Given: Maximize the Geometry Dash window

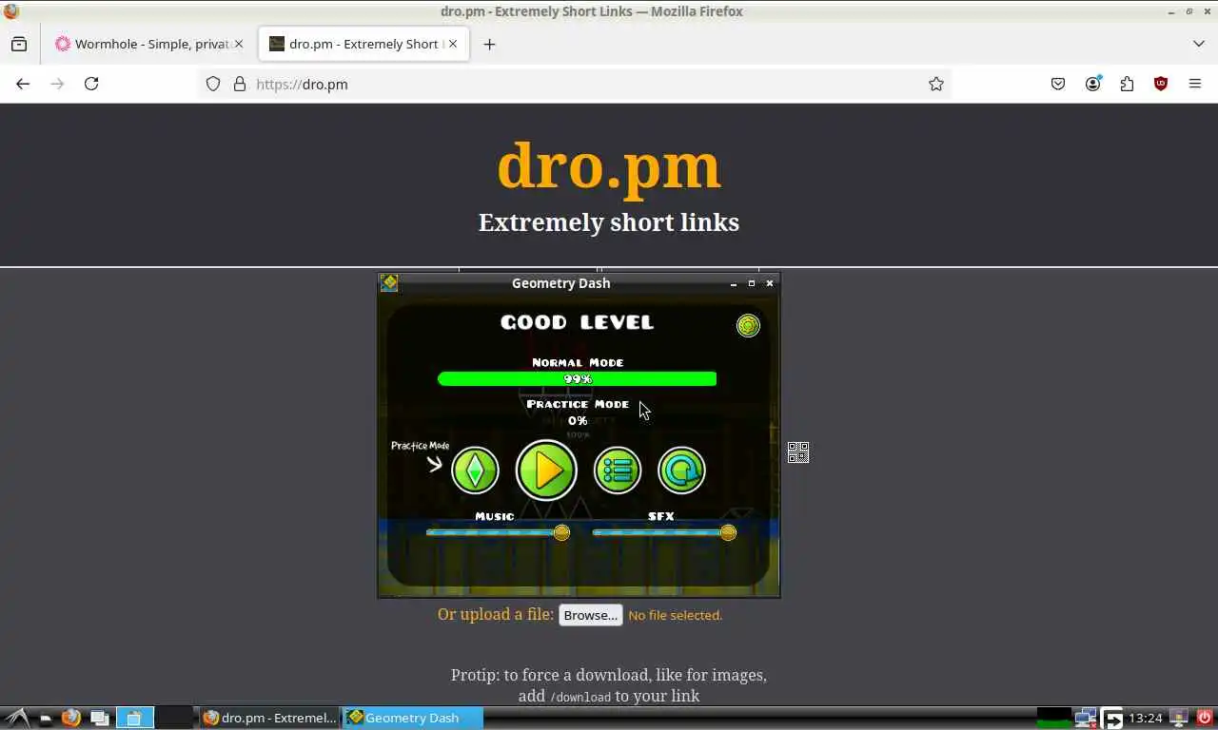Looking at the screenshot, I should tap(752, 283).
